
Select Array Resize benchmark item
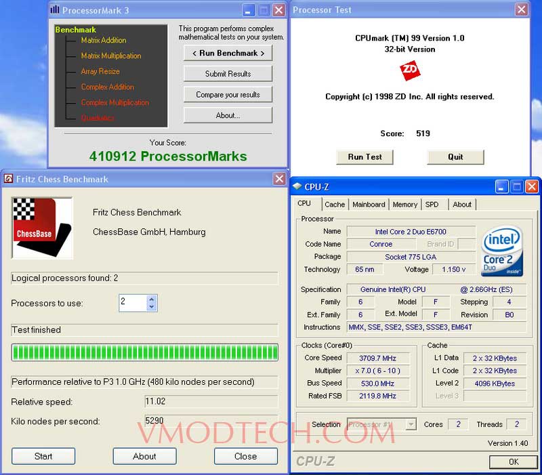tap(100, 71)
